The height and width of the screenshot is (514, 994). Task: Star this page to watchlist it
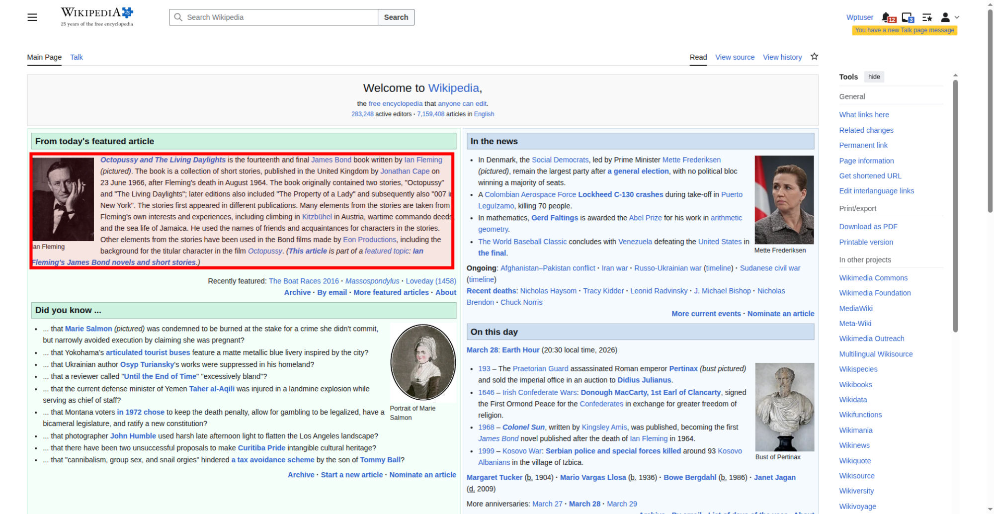click(814, 57)
